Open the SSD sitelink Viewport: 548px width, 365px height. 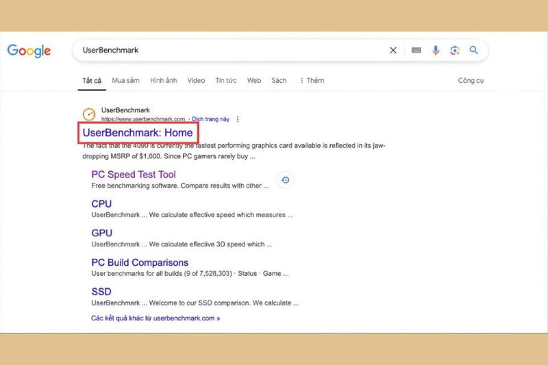[101, 292]
